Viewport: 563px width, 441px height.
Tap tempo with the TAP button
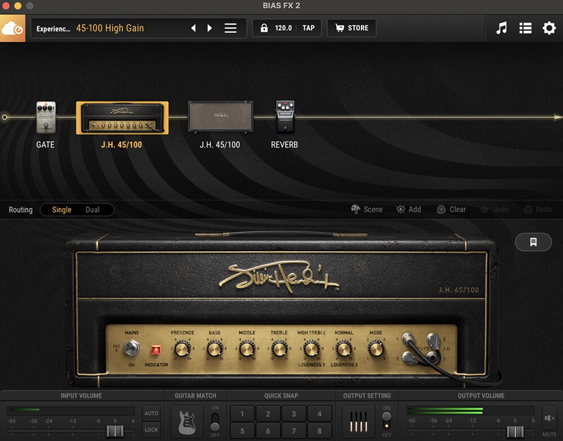pyautogui.click(x=309, y=28)
